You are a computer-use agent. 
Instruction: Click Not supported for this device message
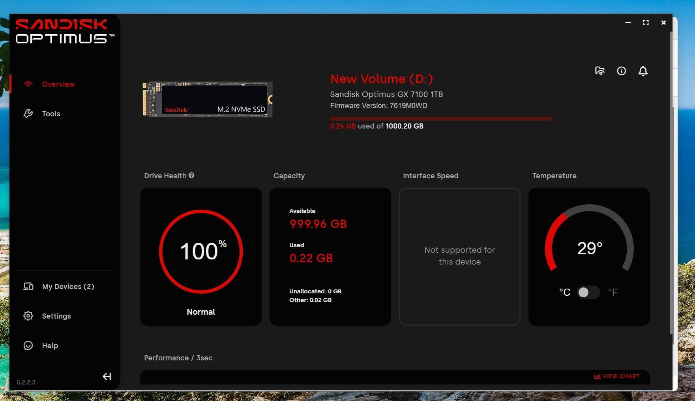click(460, 256)
